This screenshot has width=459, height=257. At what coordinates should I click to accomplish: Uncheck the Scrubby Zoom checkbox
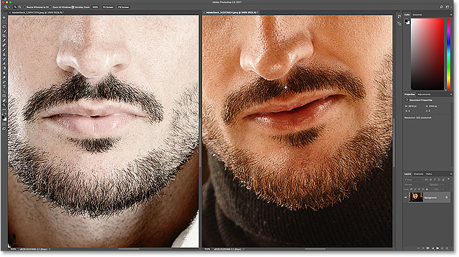(x=73, y=7)
